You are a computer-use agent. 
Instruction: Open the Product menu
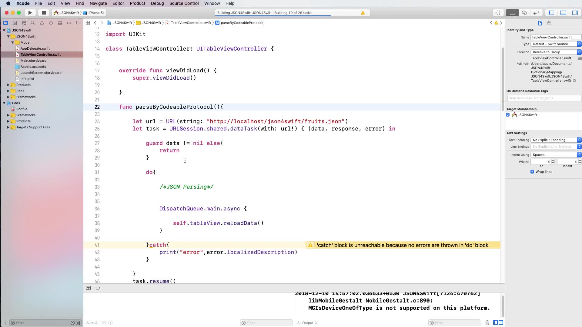137,3
